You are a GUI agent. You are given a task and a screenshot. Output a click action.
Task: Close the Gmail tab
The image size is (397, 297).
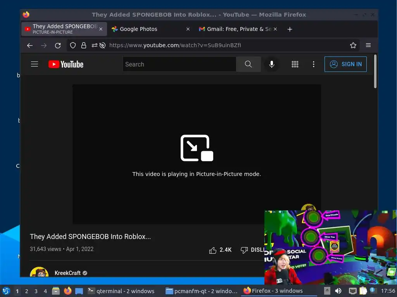pos(275,29)
